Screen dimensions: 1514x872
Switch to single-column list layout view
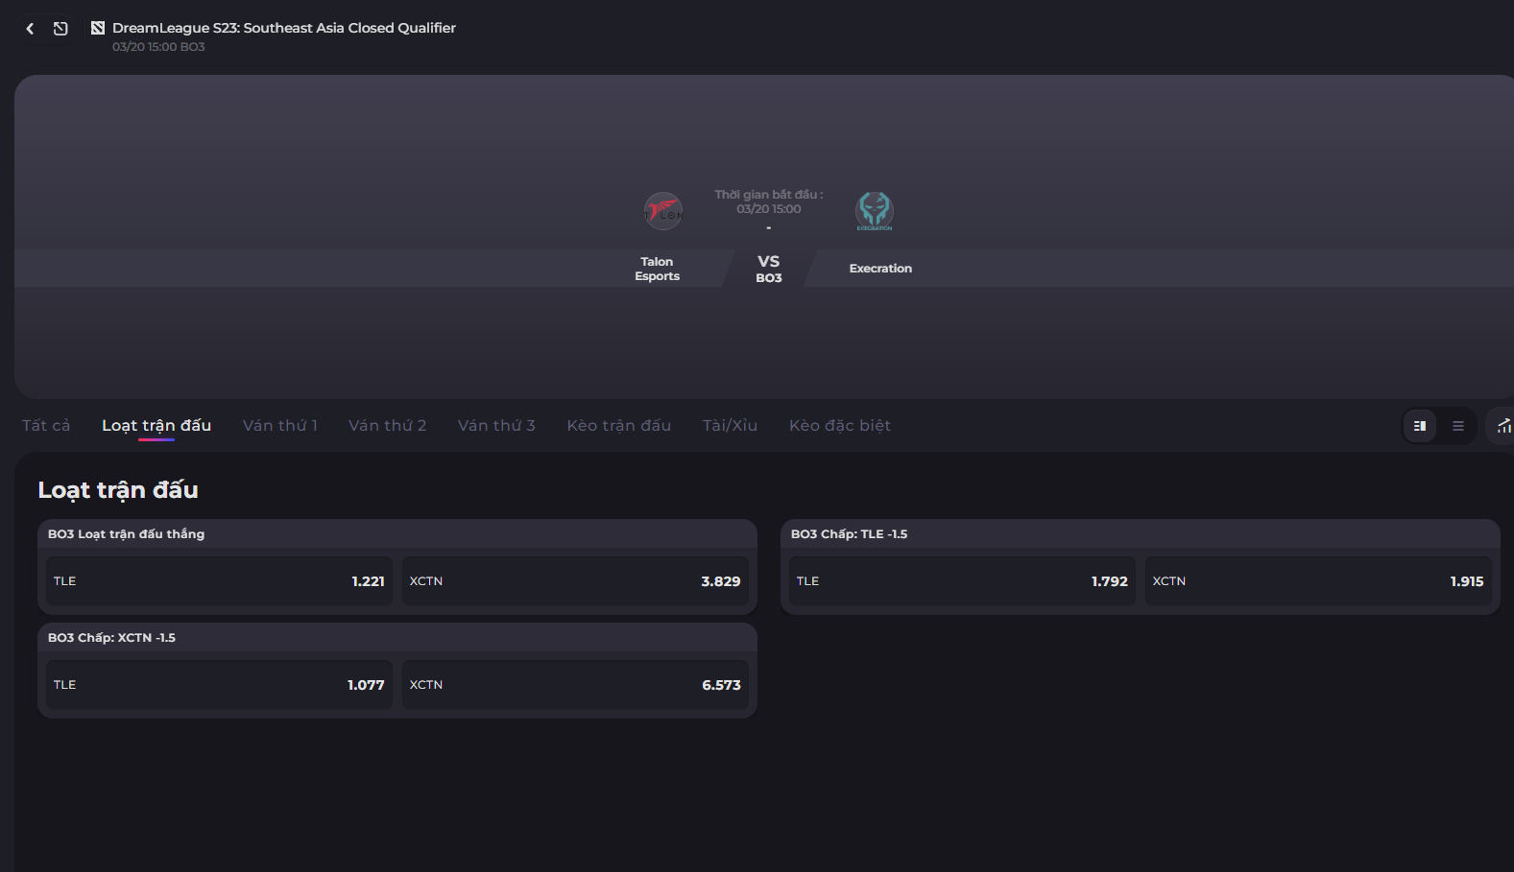(x=1458, y=426)
